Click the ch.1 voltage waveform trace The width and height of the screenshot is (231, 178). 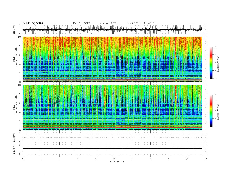pos(112,29)
